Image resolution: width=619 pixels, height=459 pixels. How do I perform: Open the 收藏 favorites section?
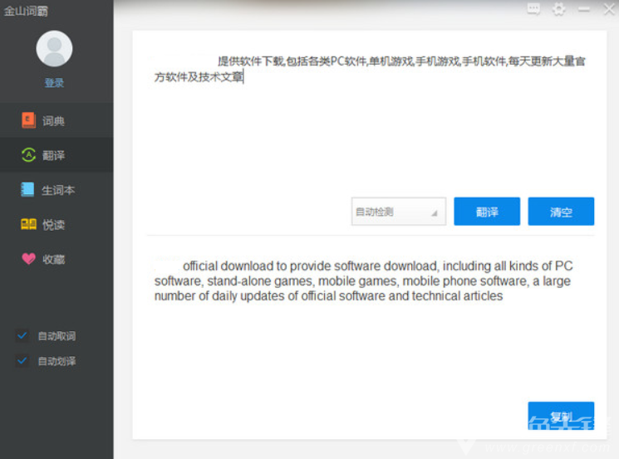tap(56, 259)
